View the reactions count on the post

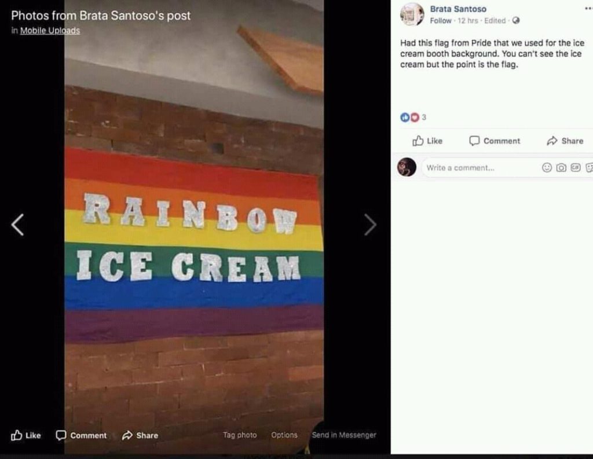(413, 117)
